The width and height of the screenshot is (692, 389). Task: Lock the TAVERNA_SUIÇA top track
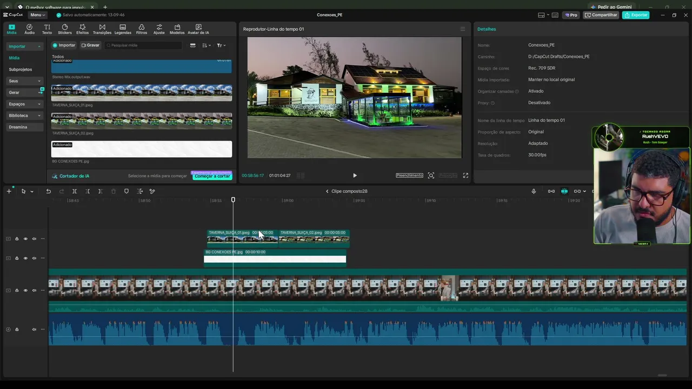[x=17, y=239]
